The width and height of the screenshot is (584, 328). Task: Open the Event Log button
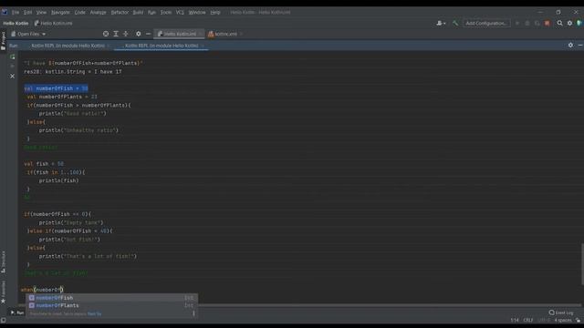coord(561,313)
